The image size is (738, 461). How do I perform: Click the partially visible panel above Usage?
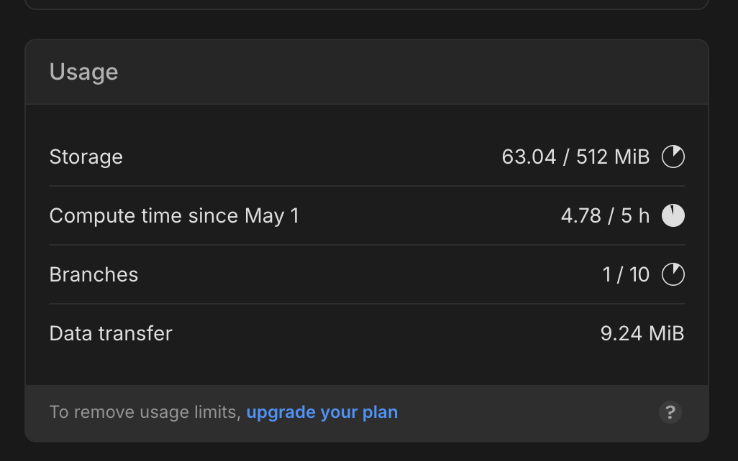click(x=367, y=4)
